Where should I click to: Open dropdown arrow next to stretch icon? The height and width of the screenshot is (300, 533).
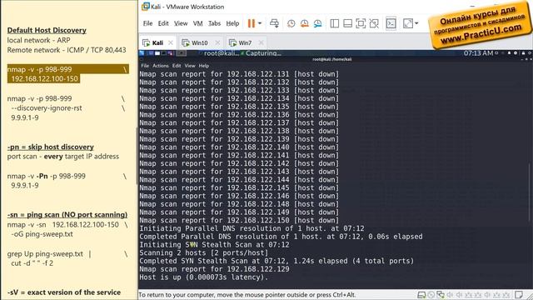(416, 23)
